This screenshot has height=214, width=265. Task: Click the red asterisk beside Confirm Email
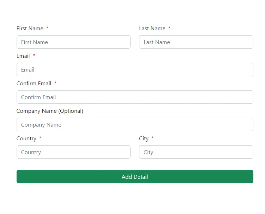55,82
